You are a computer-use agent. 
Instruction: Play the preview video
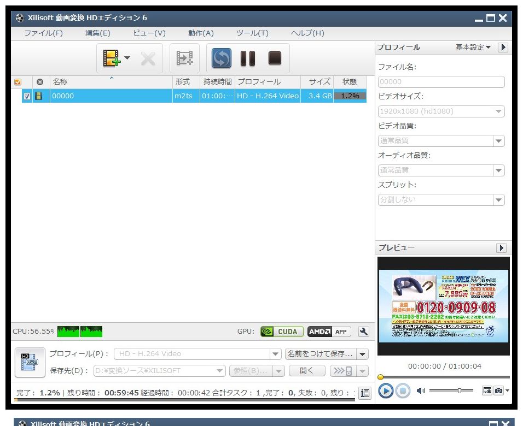tap(386, 390)
